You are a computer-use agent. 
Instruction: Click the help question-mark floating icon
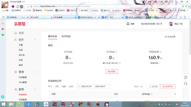tap(186, 77)
